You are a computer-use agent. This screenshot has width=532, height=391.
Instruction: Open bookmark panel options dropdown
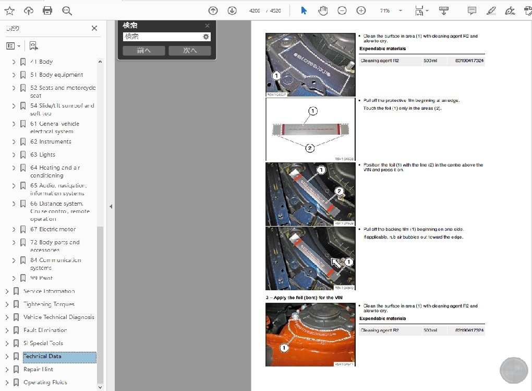(x=13, y=46)
